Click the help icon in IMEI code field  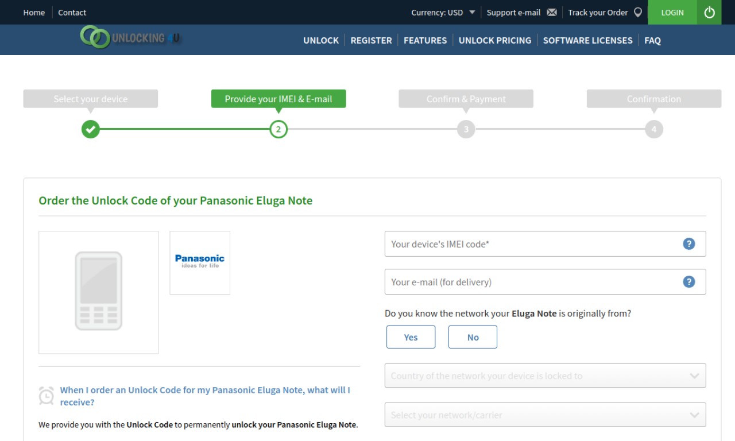(689, 244)
